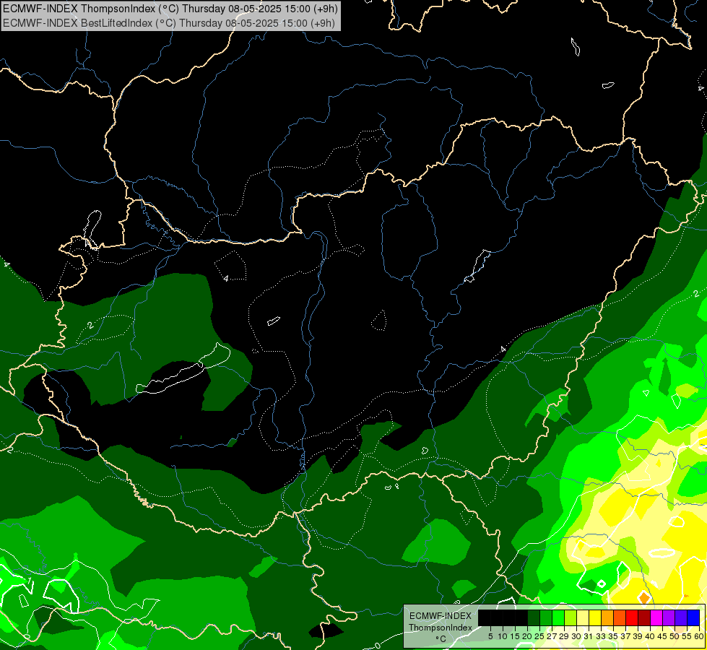Pick the orange-red 35–37 legend swatch
This screenshot has width=707, height=650.
pos(620,617)
